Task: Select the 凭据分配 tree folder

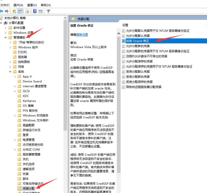Action: tap(29, 189)
